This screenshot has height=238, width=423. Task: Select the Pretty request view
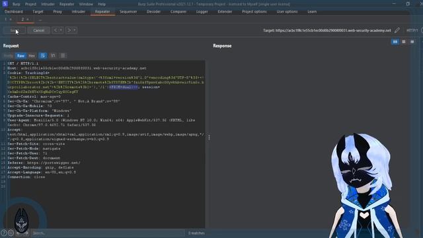(9, 56)
